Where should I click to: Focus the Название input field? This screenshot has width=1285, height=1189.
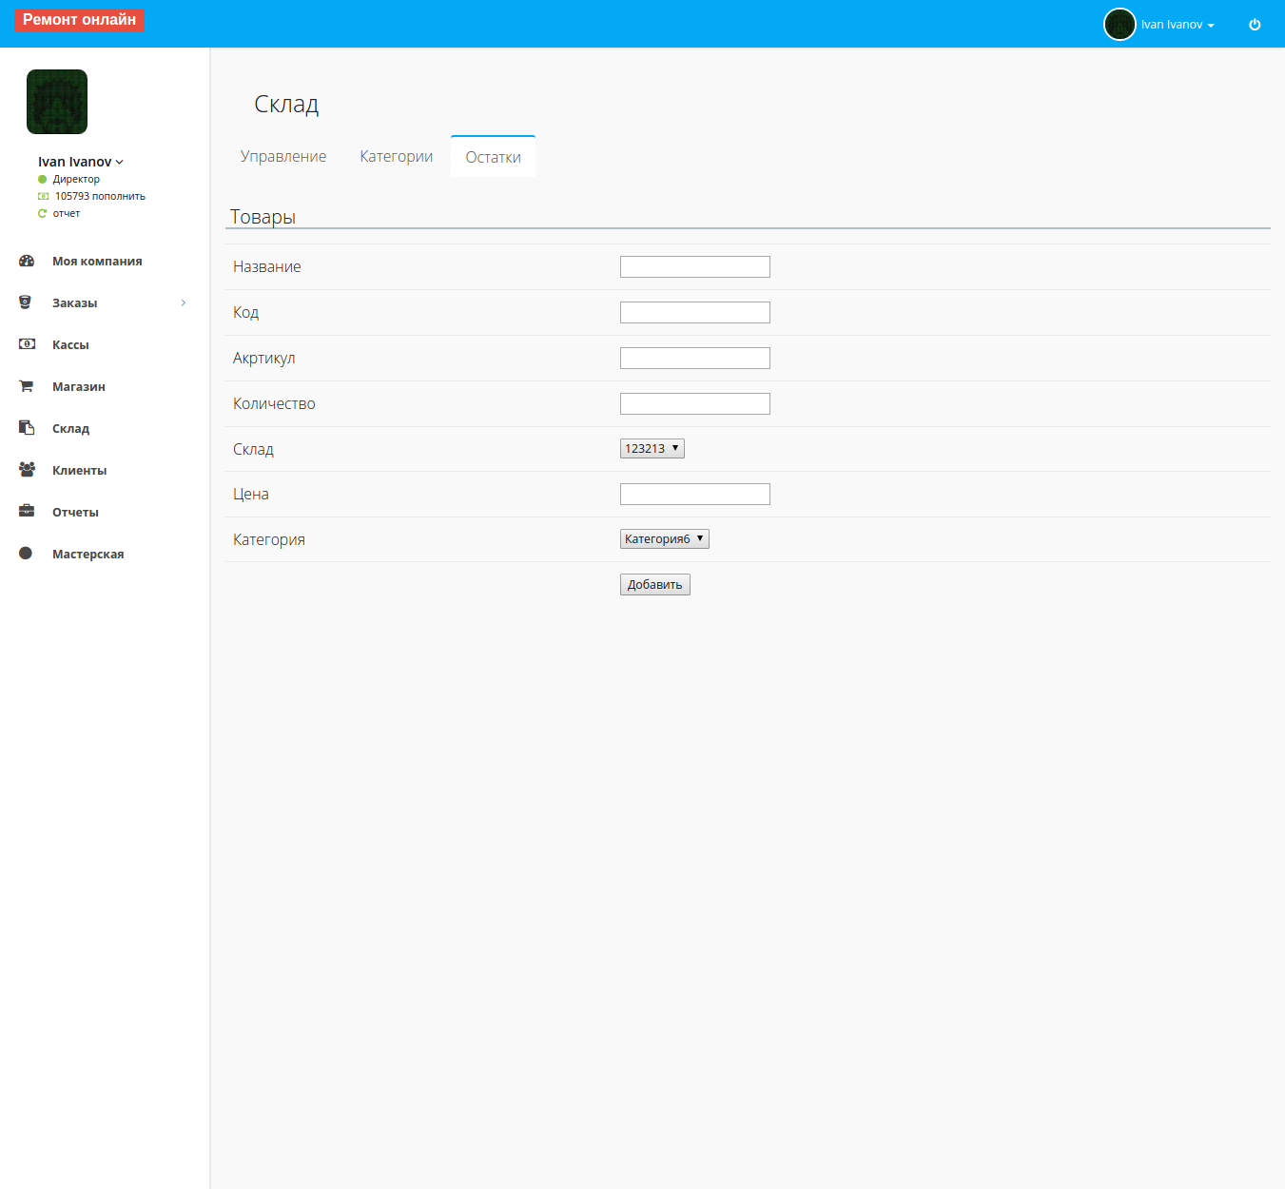pos(695,267)
